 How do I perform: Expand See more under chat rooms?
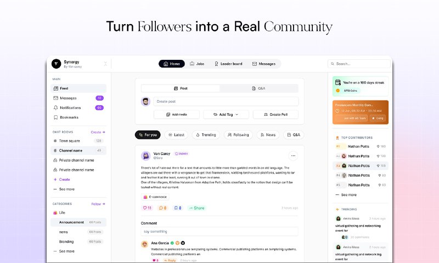[x=66, y=189]
